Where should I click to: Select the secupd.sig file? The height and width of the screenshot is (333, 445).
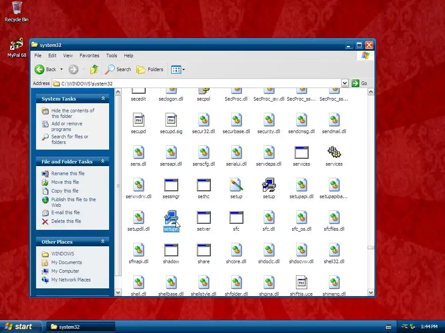(171, 124)
